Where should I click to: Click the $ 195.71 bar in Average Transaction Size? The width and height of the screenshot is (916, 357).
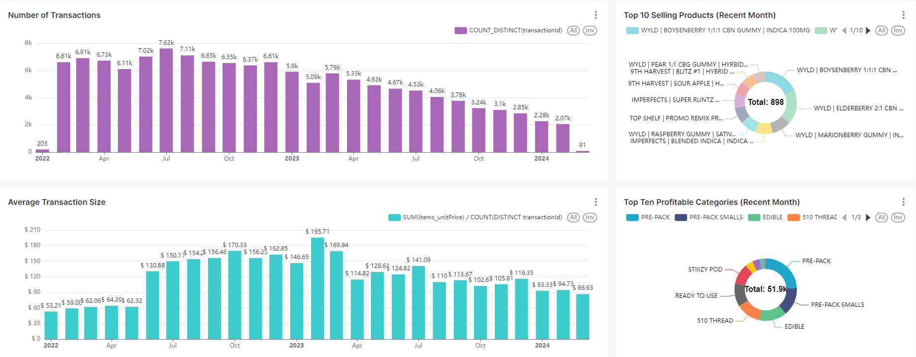[x=318, y=288]
